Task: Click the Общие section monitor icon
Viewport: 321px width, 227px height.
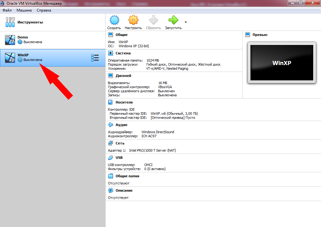Action: (111, 35)
